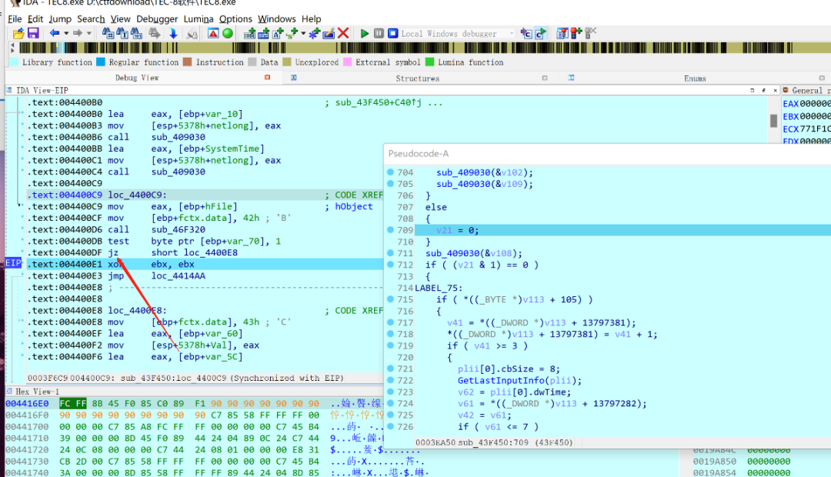Click the Terminate process stop button
831x477 pixels.
point(392,33)
